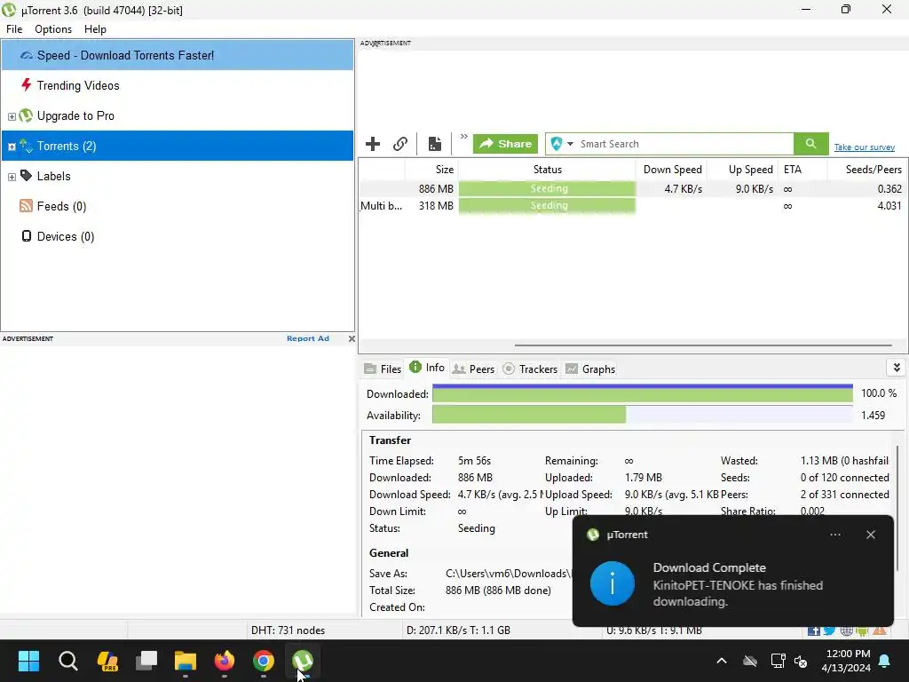Click the green Share button

coord(505,144)
